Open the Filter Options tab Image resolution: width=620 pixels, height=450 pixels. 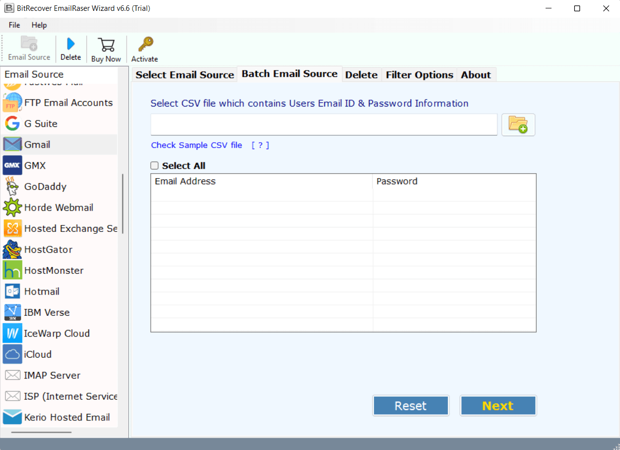click(419, 75)
